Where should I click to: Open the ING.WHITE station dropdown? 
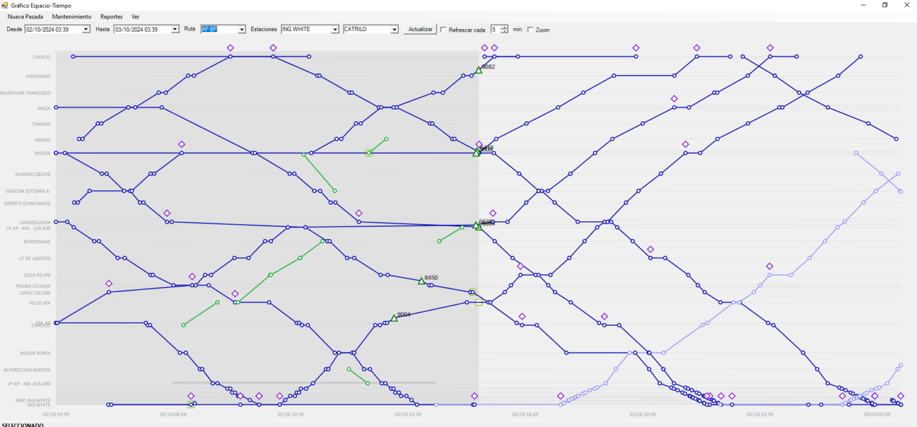335,29
